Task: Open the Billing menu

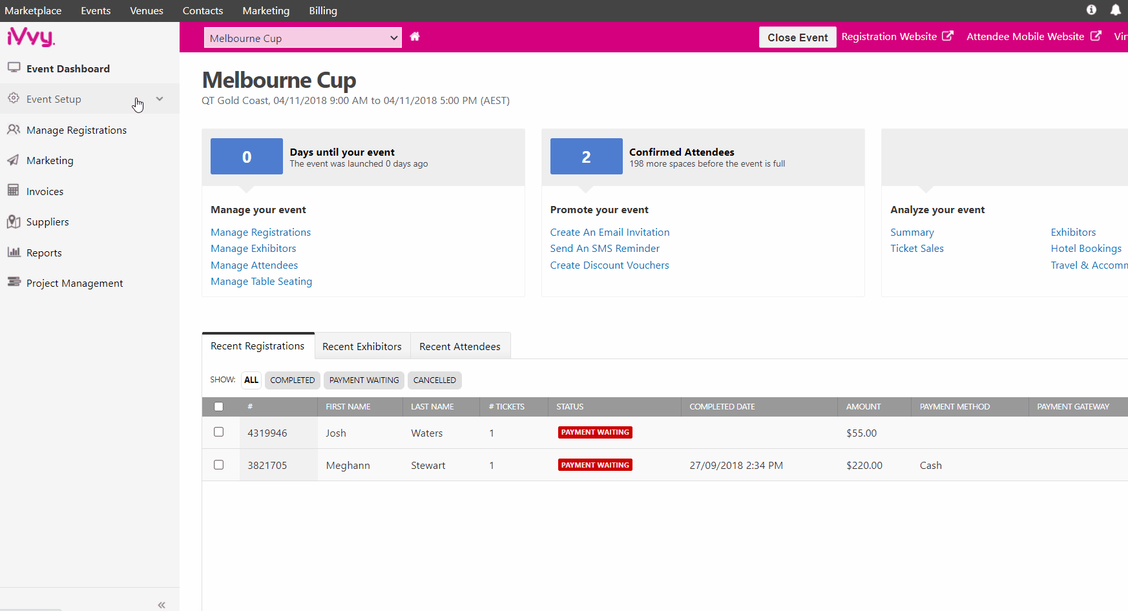Action: coord(323,10)
